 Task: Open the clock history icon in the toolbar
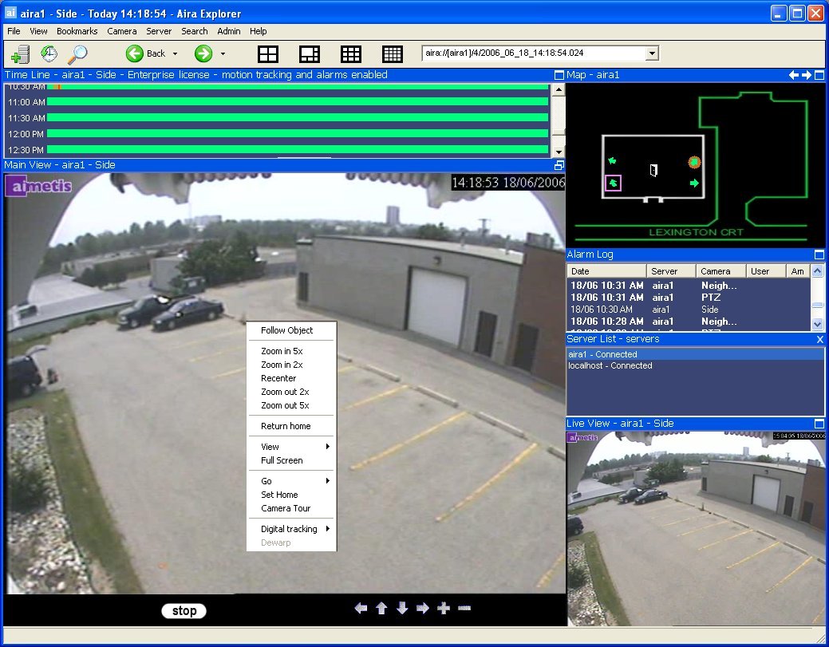(x=49, y=53)
